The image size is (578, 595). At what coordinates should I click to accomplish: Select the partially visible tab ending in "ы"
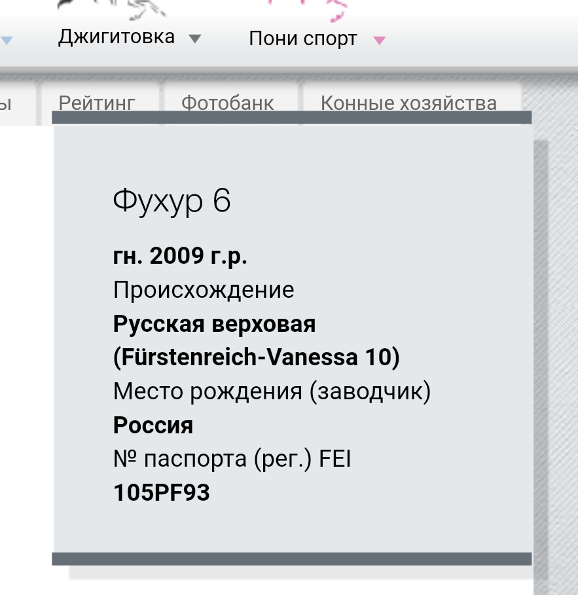(7, 104)
